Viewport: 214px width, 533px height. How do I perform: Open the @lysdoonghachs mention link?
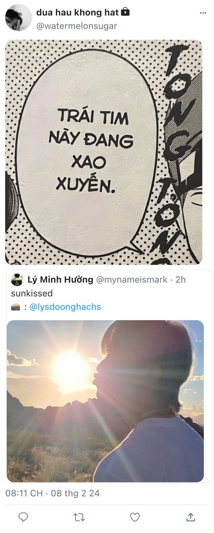[x=65, y=307]
